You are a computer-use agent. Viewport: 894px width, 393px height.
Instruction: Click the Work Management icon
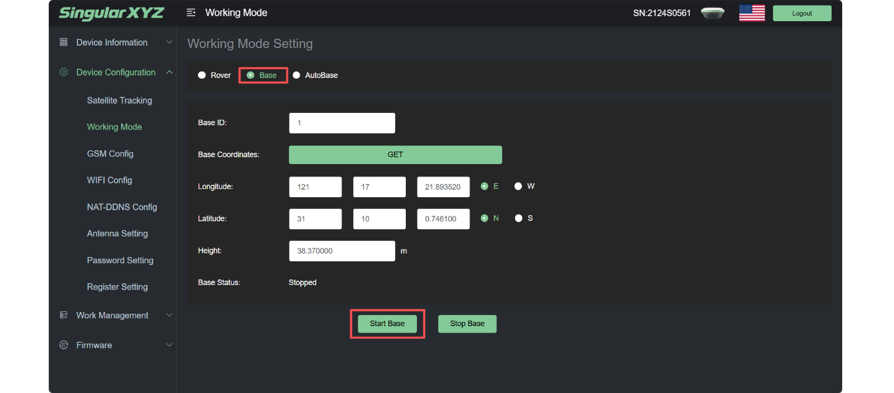tap(63, 315)
